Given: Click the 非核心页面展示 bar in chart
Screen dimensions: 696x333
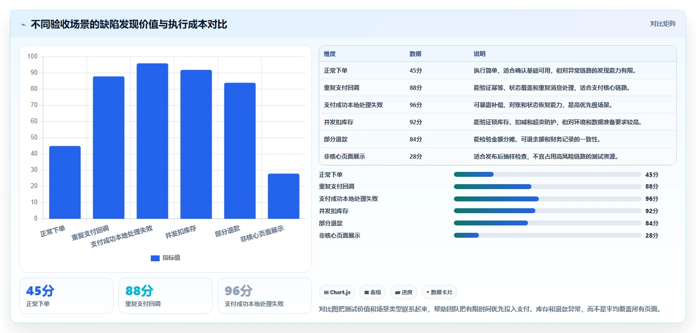Looking at the screenshot, I should pos(283,196).
